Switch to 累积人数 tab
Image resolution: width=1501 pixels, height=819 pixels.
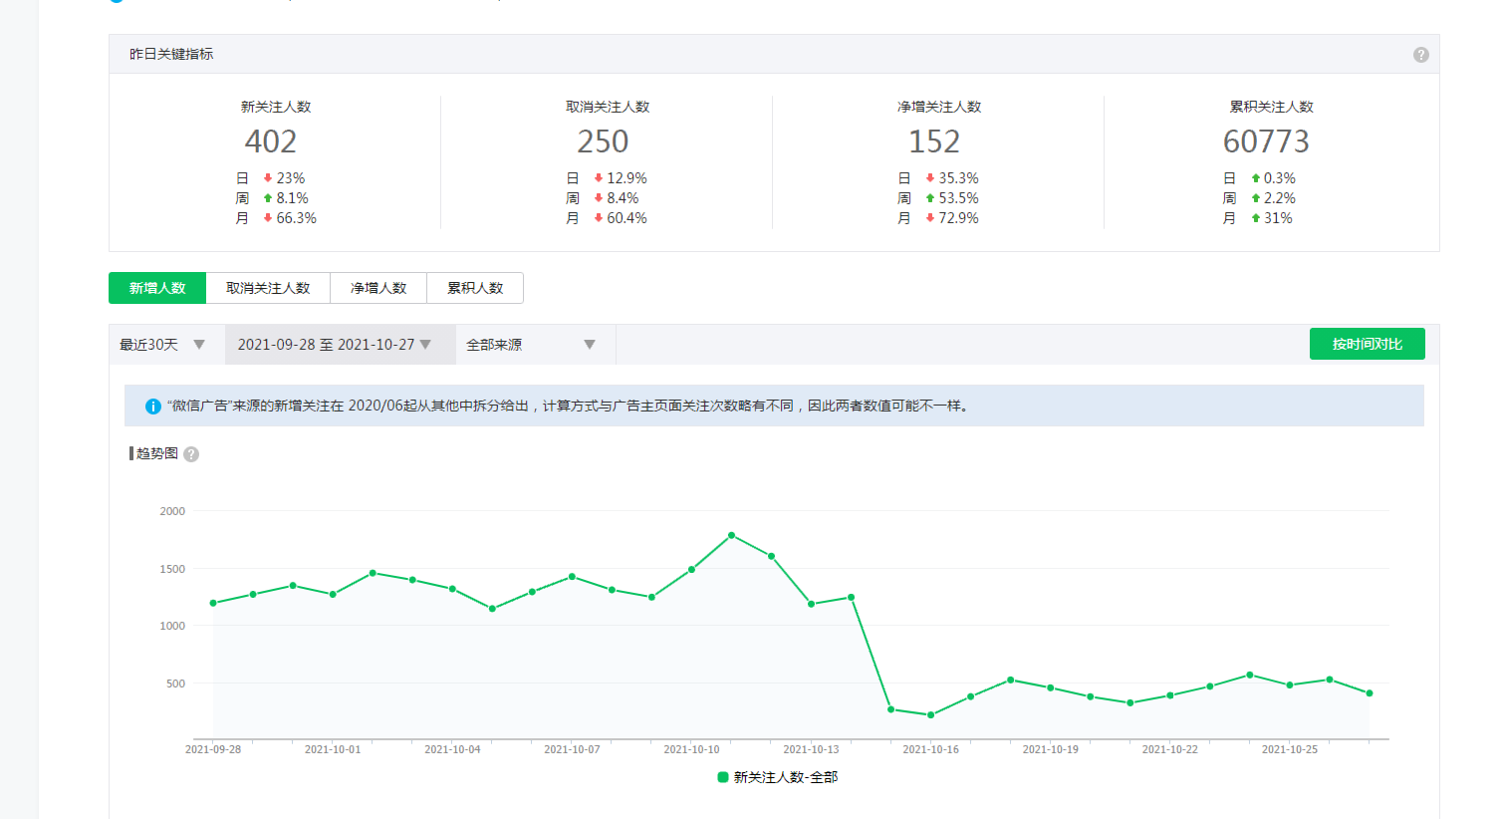click(x=475, y=288)
